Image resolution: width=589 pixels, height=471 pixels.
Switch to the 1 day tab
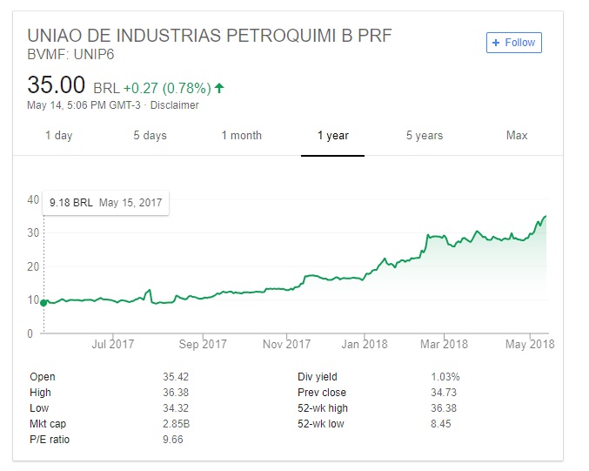[x=59, y=135]
